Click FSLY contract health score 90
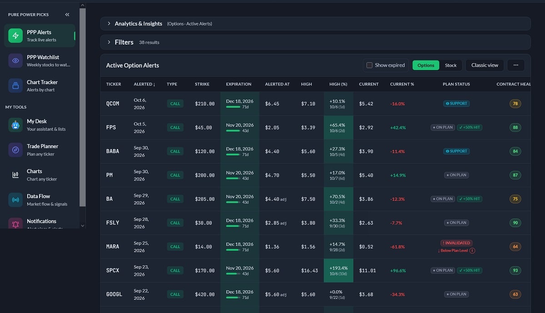Screen dimensions: 545x313 515,223
